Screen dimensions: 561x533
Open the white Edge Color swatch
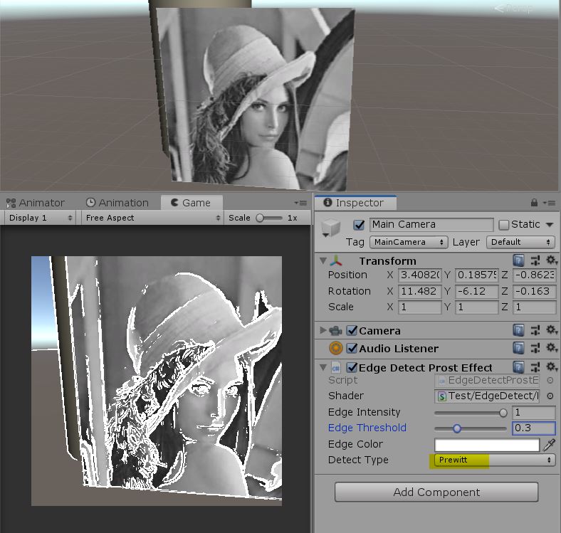(x=487, y=445)
